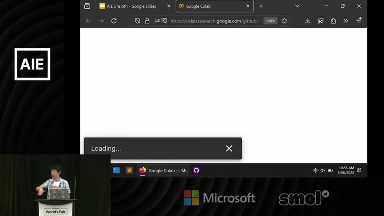The height and width of the screenshot is (216, 384).
Task: Open the extensions puzzle-piece menu
Action: click(x=333, y=21)
